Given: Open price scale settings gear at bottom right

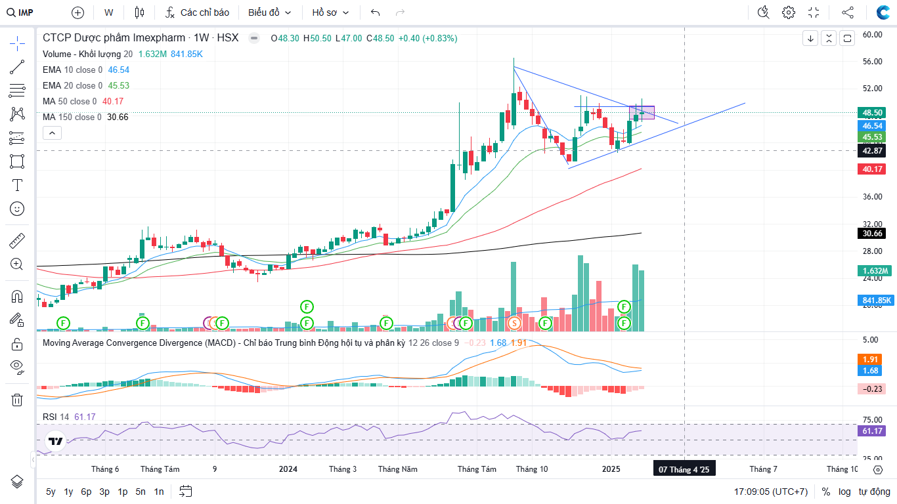Looking at the screenshot, I should (878, 469).
